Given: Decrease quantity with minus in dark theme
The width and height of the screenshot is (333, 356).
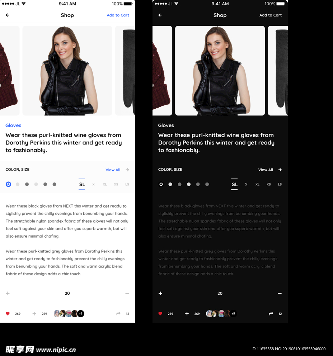Looking at the screenshot, I should (280, 293).
